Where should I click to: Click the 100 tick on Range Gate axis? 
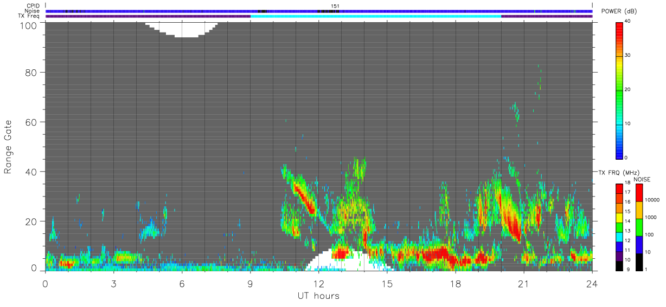click(28, 25)
